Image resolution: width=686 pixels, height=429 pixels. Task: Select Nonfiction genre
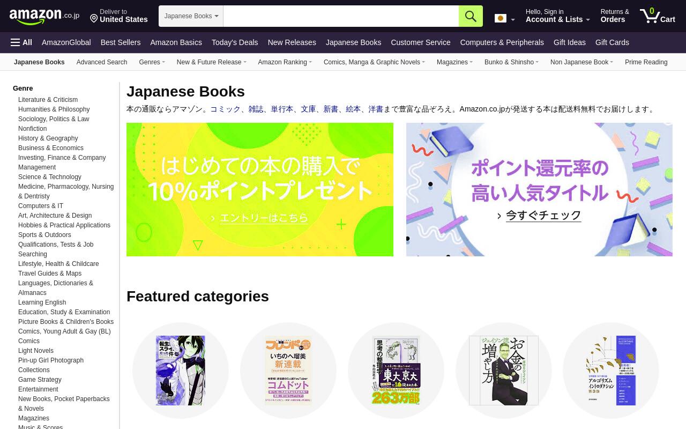tap(32, 129)
